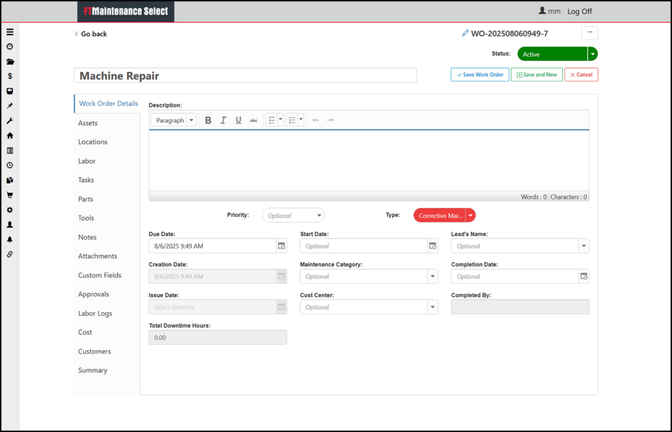Click the Go back link

[91, 34]
